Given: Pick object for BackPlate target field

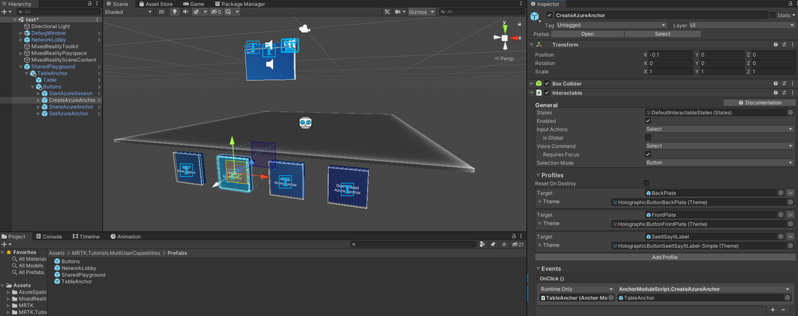Looking at the screenshot, I should tap(781, 194).
